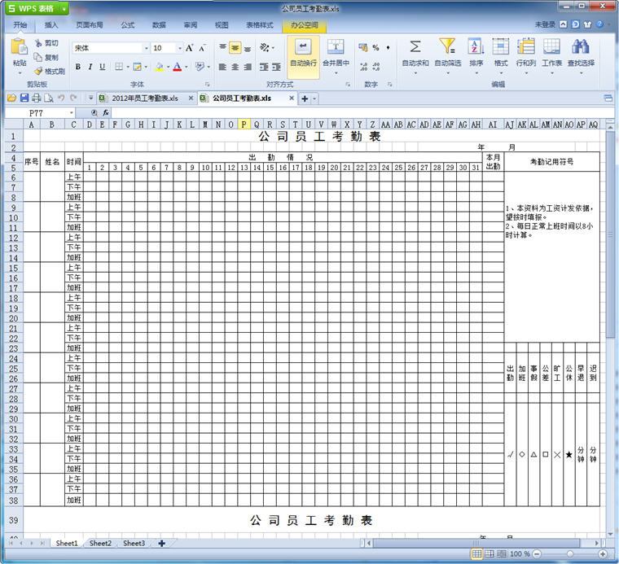619x564 pixels.
Task: Select column P header
Action: 244,125
